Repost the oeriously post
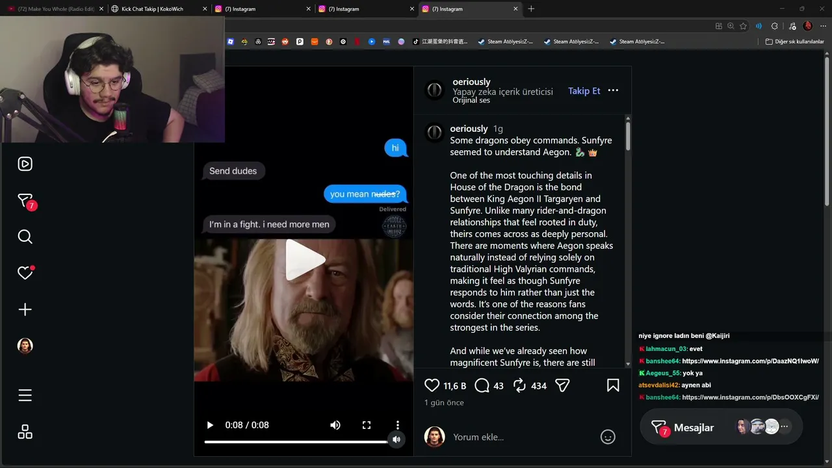832x468 pixels. 519,385
